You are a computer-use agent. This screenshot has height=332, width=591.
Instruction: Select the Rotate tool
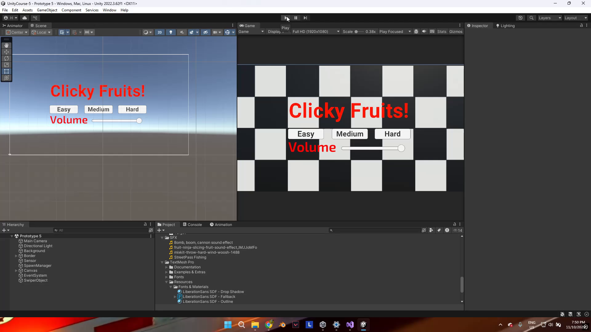point(6,58)
